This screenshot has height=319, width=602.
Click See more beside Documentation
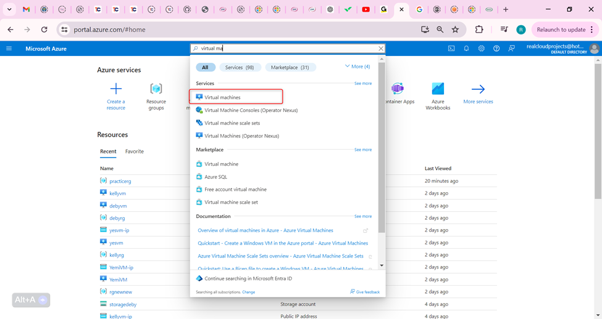tap(363, 216)
